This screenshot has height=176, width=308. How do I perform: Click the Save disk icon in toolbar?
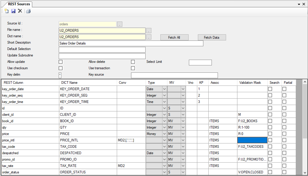(x=13, y=11)
